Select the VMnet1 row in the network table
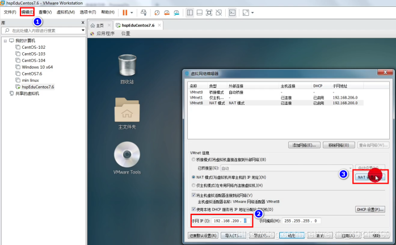 (x=275, y=98)
